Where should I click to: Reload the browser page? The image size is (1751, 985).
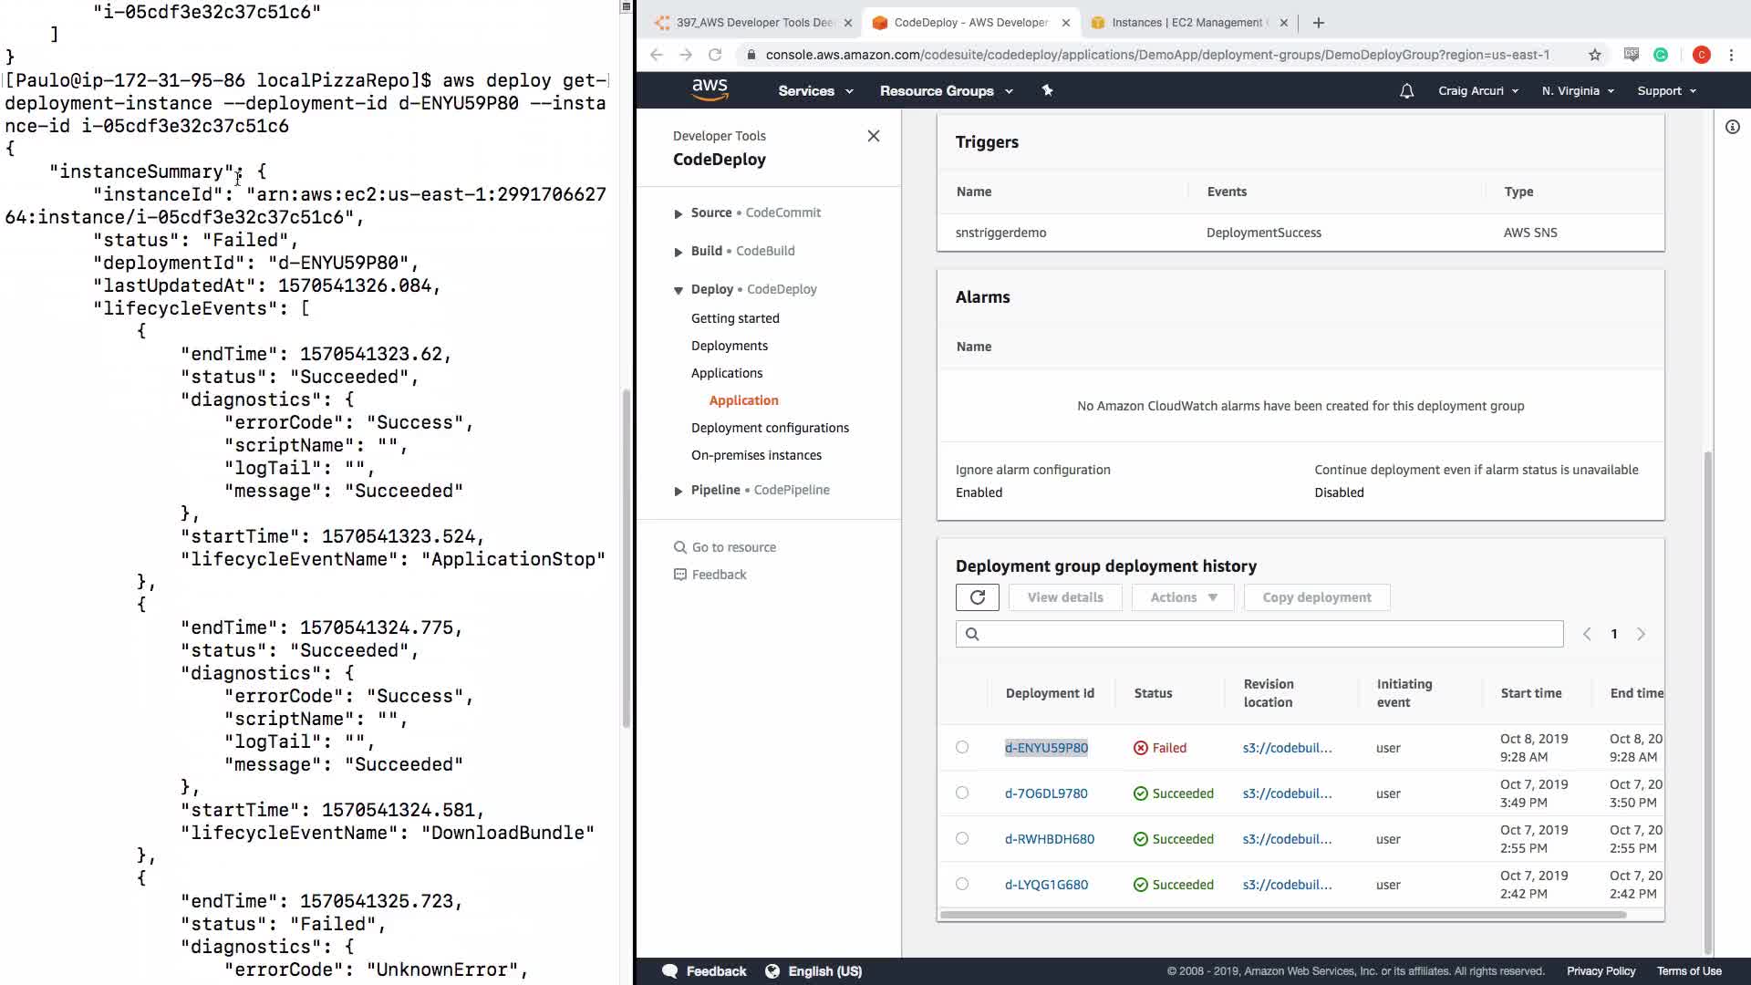click(x=715, y=55)
